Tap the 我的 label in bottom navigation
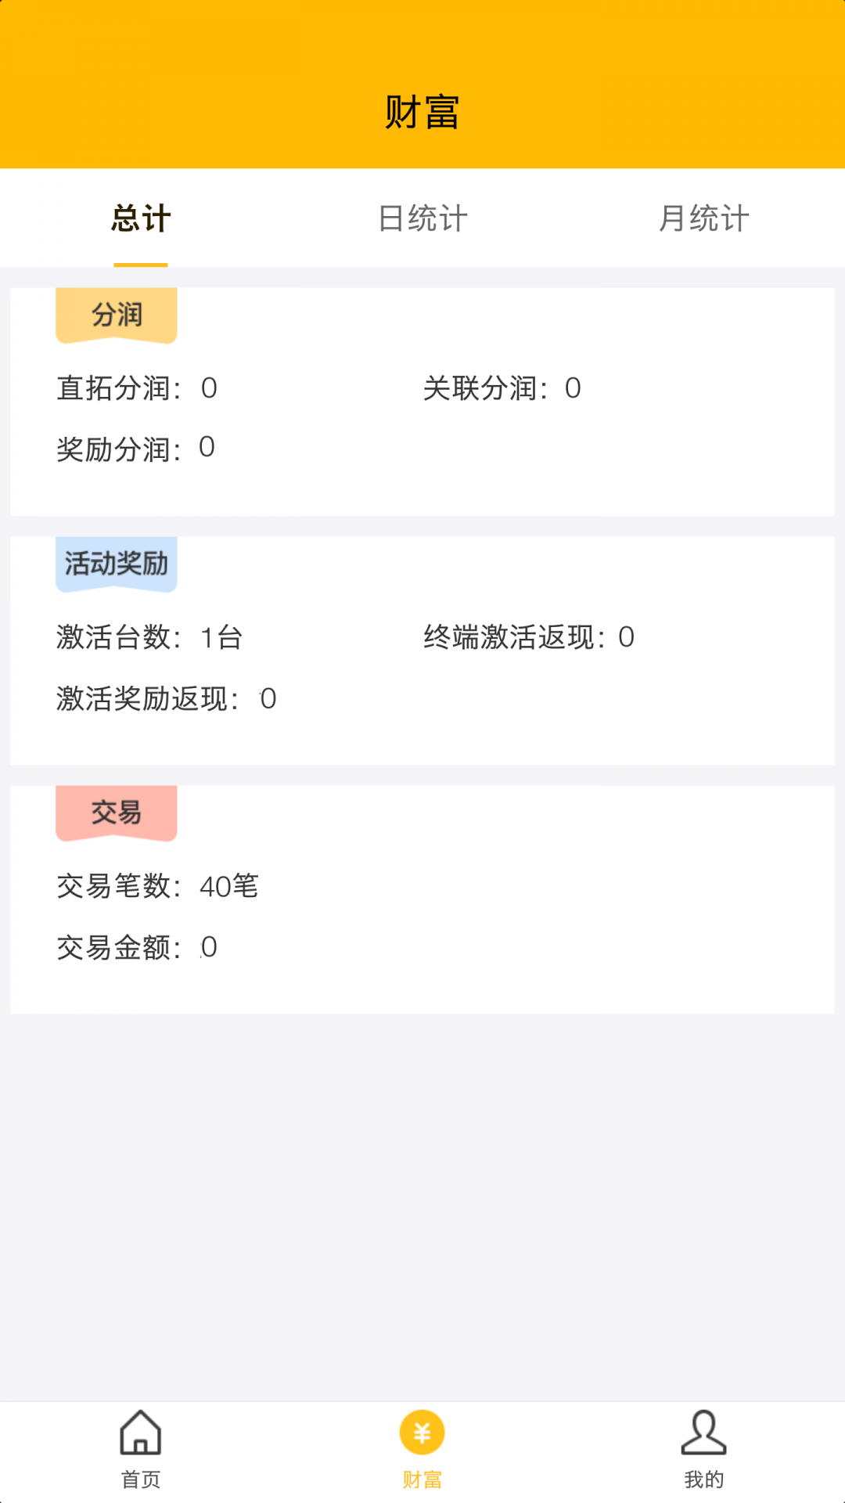The width and height of the screenshot is (845, 1503). click(704, 1480)
